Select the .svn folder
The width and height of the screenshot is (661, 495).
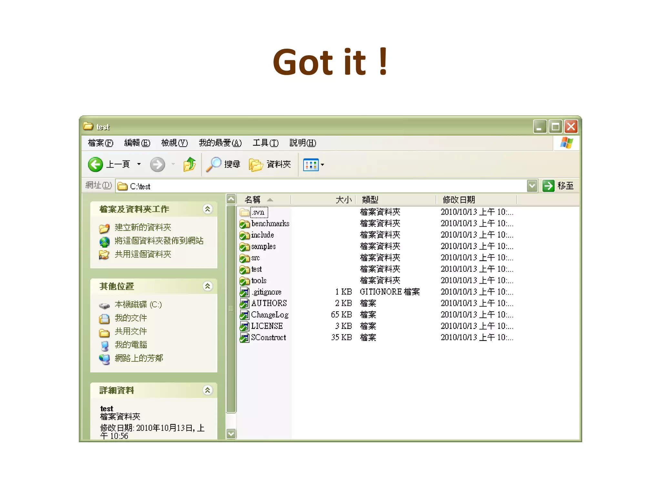[x=258, y=212]
